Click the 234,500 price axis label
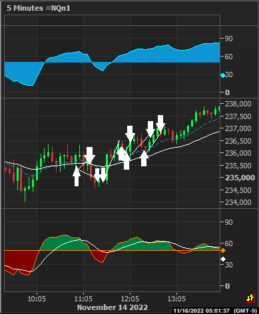The width and height of the screenshot is (259, 314). (x=238, y=190)
